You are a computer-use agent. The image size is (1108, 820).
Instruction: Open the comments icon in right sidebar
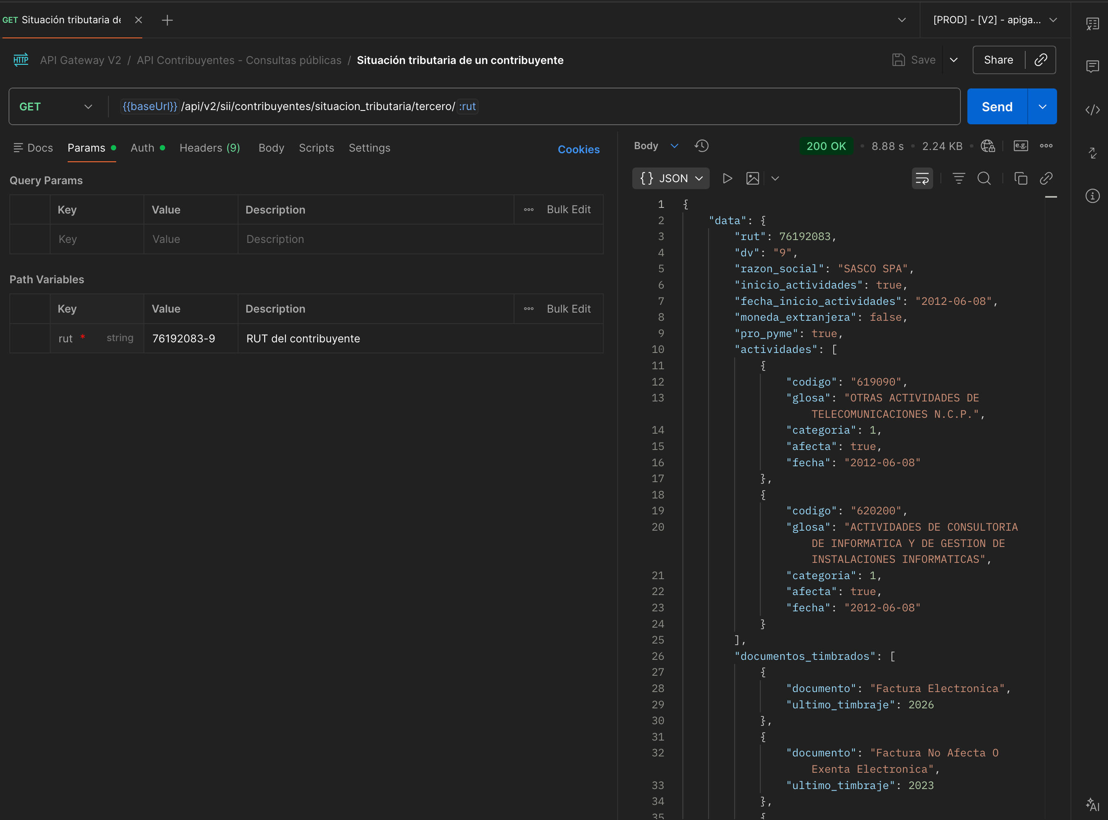tap(1092, 66)
